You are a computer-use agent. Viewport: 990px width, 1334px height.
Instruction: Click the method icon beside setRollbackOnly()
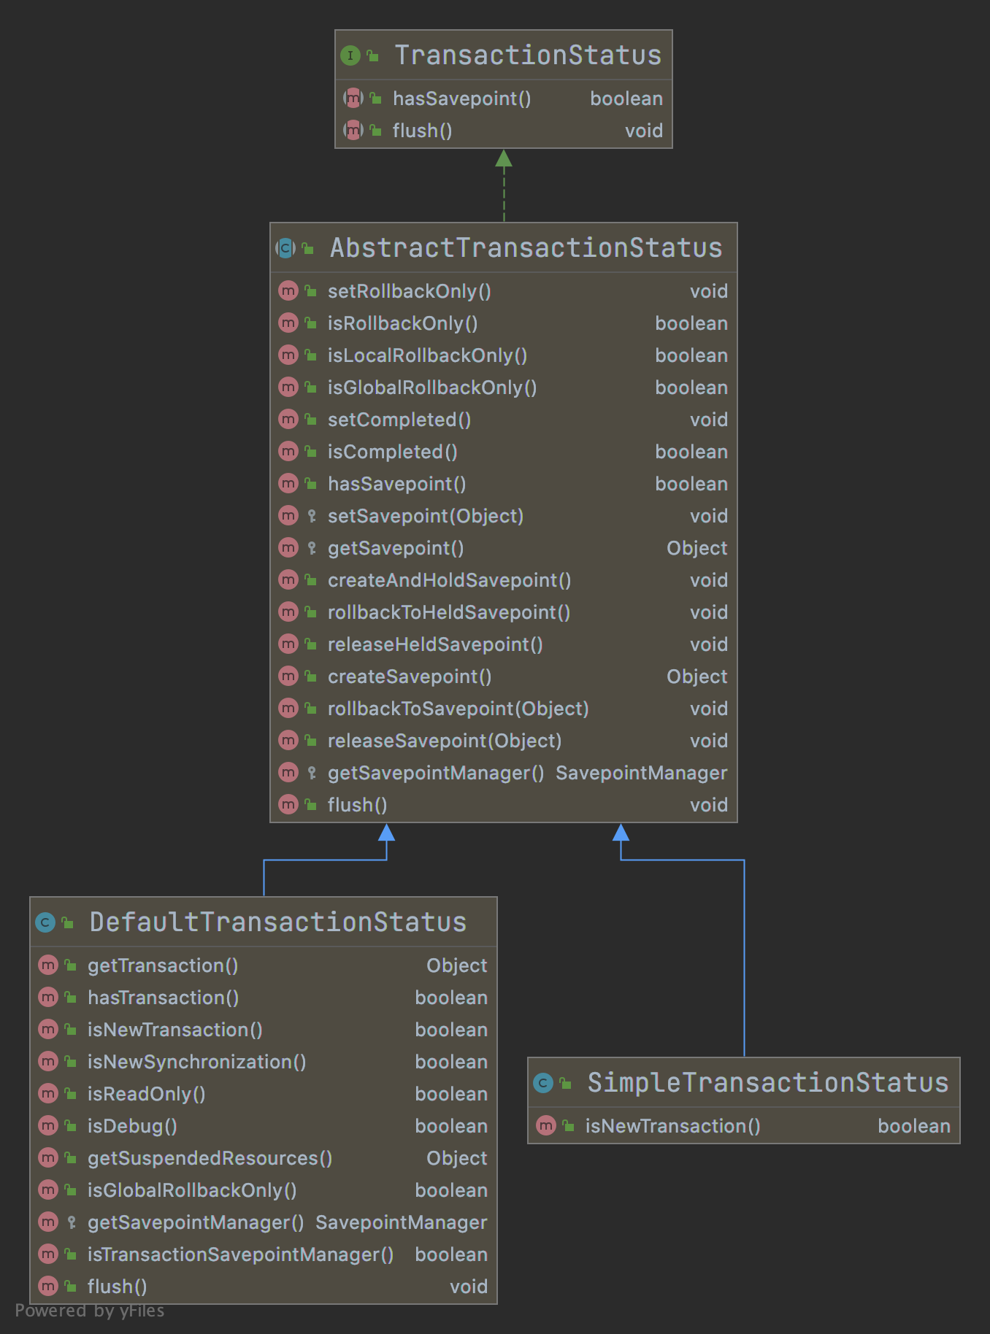(288, 291)
